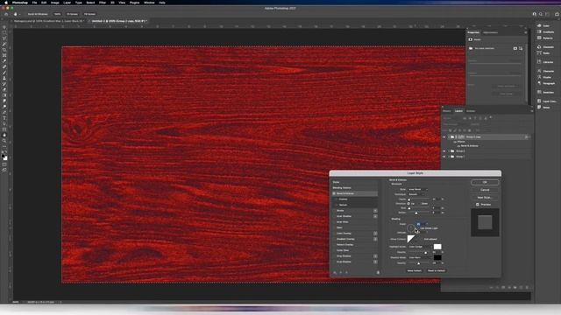Select the Rectangular Marquee tool
Viewport: 561px width, 315px height.
(x=4, y=33)
